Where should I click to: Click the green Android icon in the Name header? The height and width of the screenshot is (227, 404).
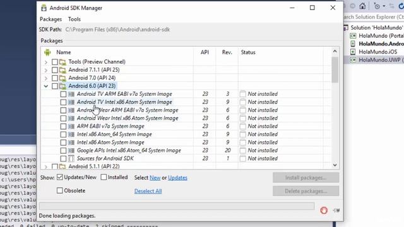pyautogui.click(x=47, y=52)
